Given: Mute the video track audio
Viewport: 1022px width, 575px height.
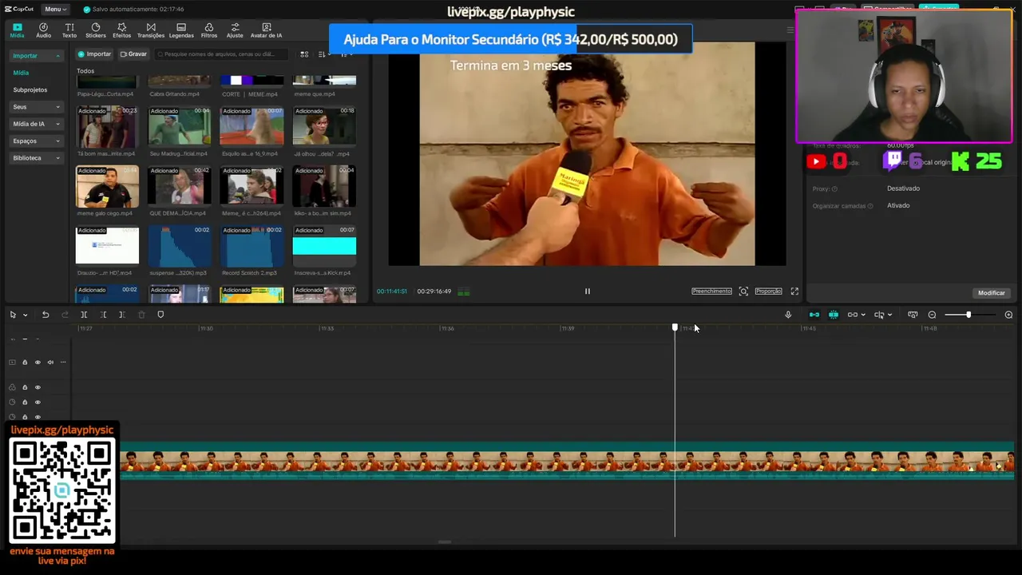Looking at the screenshot, I should tap(50, 363).
